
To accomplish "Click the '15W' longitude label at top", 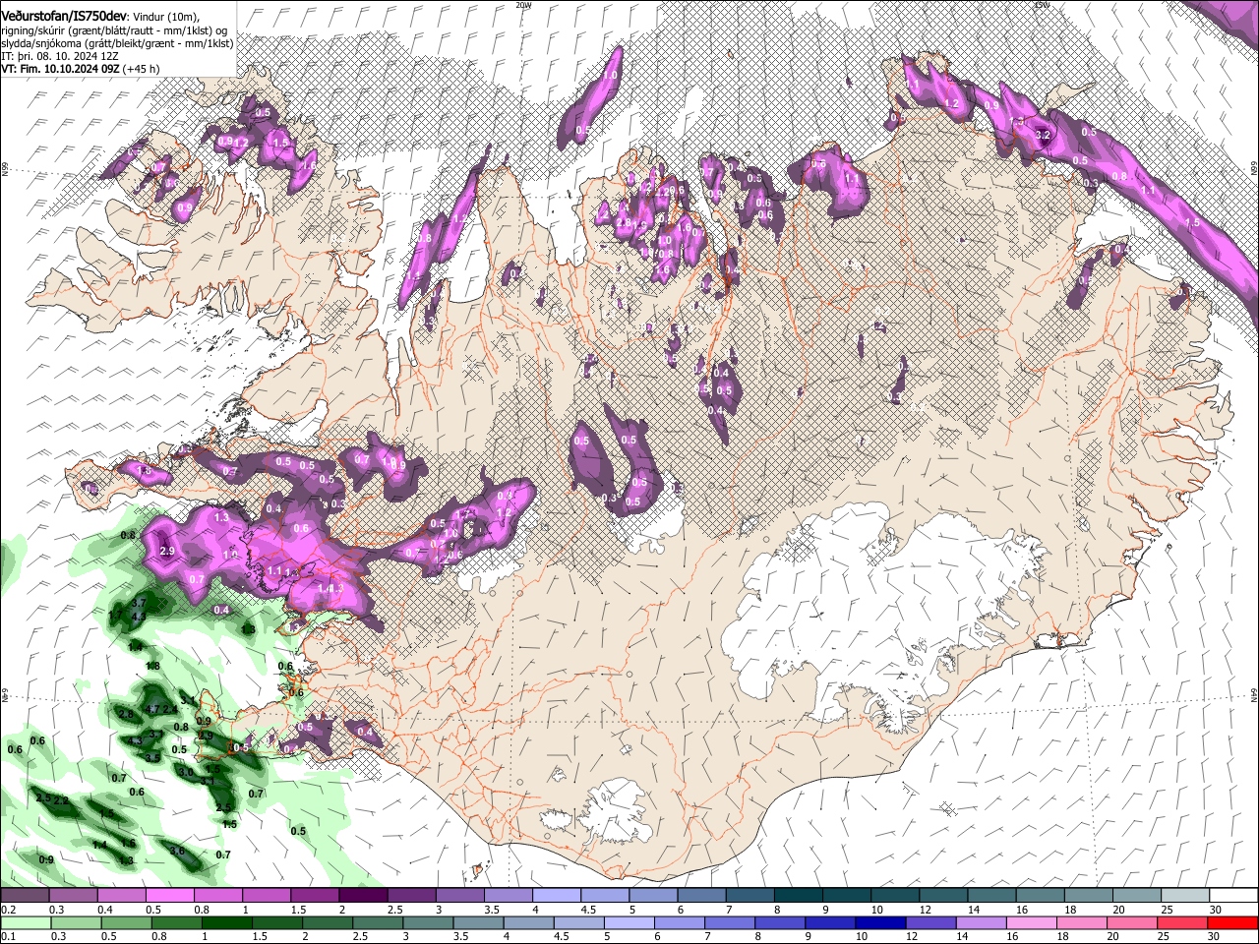I will point(1041,5).
